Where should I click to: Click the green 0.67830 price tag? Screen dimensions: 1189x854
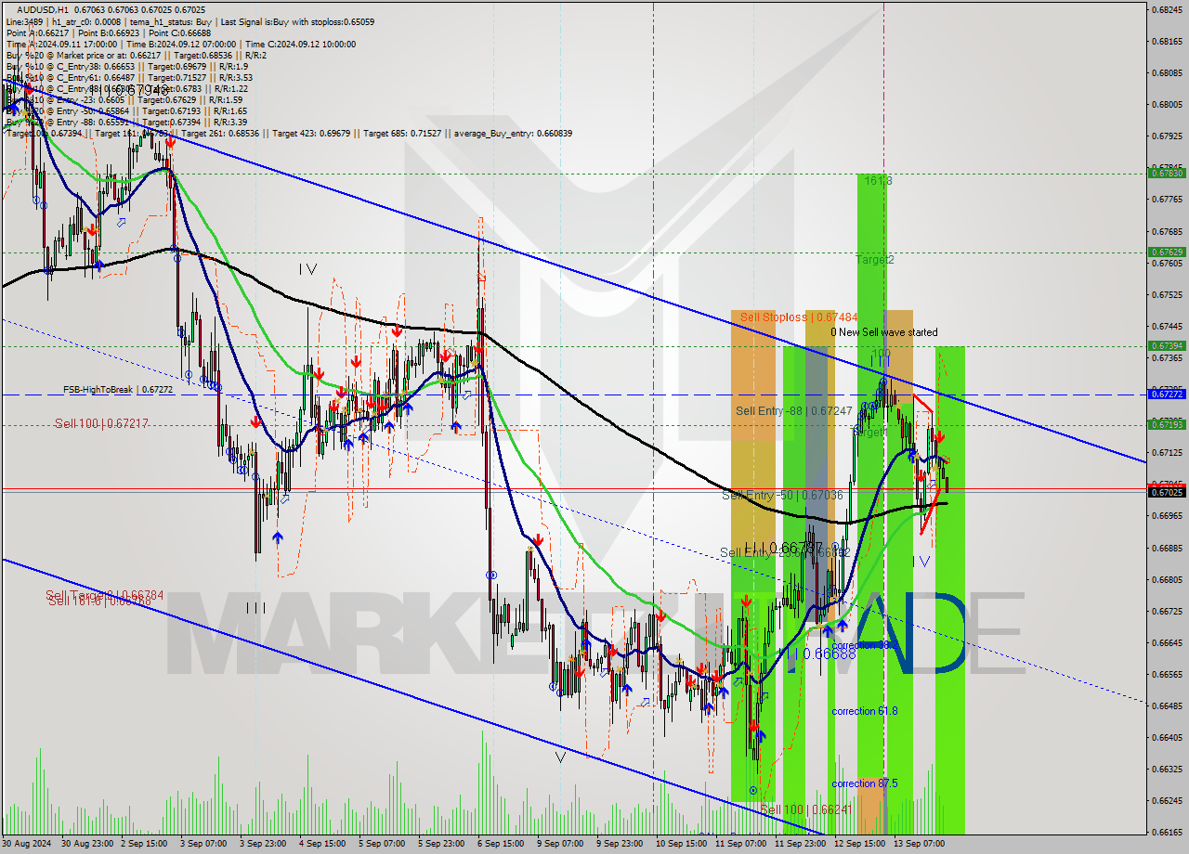[1167, 174]
